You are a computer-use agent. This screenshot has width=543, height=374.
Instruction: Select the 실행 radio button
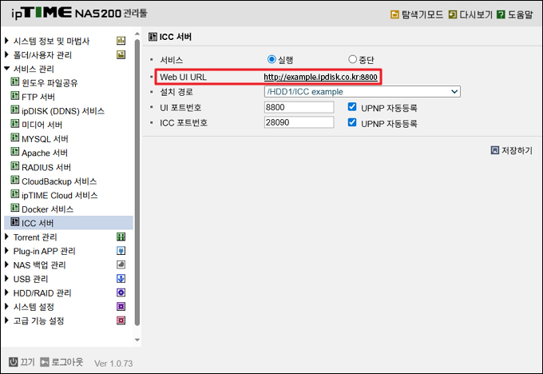pos(272,60)
